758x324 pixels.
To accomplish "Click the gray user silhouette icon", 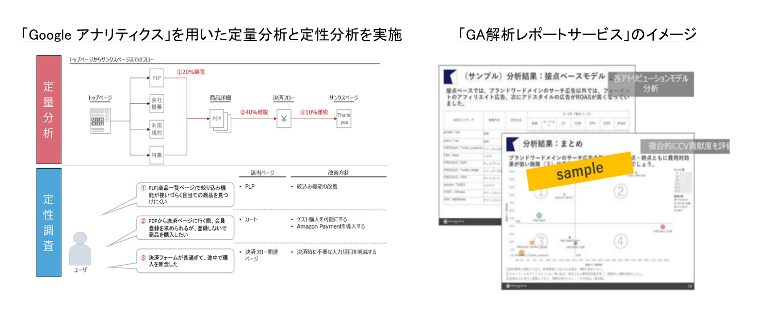I will [x=80, y=249].
